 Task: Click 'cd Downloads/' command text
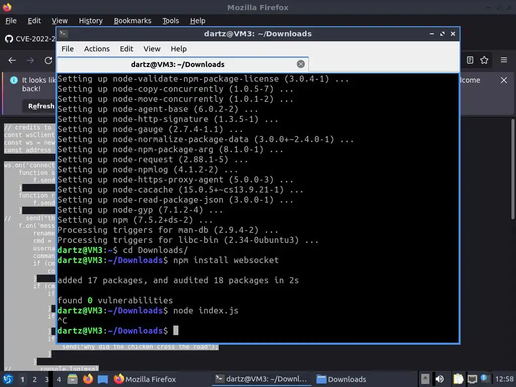pos(155,250)
